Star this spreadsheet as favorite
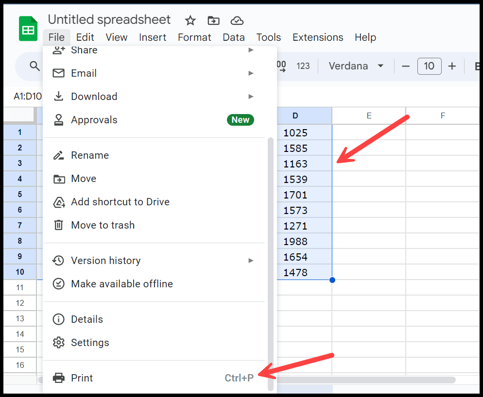483x397 pixels. pos(190,20)
